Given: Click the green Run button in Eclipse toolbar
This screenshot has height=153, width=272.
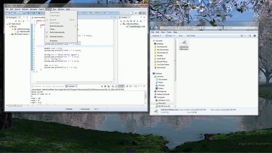Looking at the screenshot, I should [x=34, y=13].
